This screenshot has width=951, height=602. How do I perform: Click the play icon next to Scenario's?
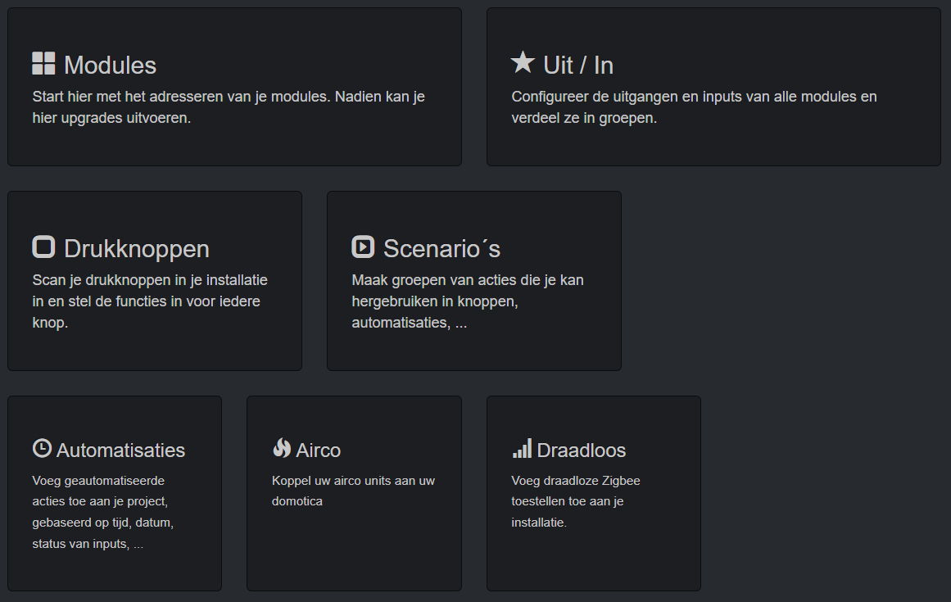click(363, 247)
